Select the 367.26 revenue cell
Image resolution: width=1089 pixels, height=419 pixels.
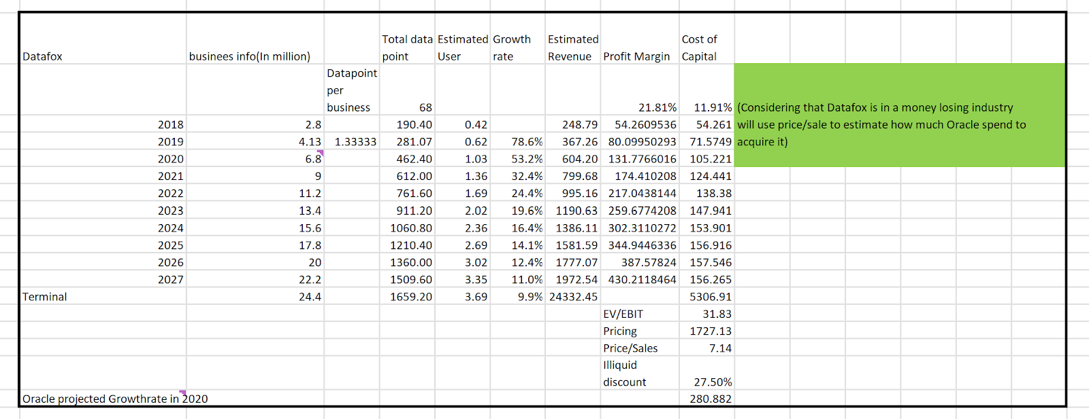tap(573, 141)
